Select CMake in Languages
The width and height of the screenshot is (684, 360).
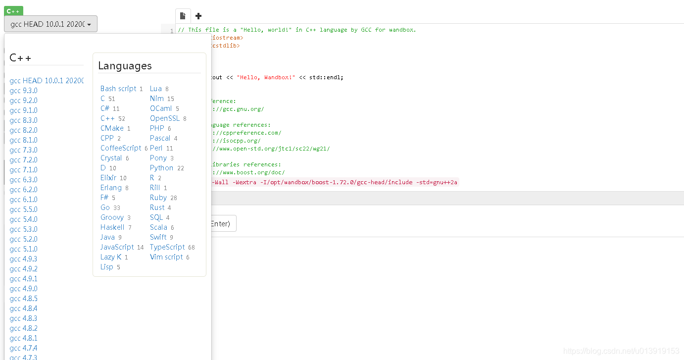click(x=112, y=128)
